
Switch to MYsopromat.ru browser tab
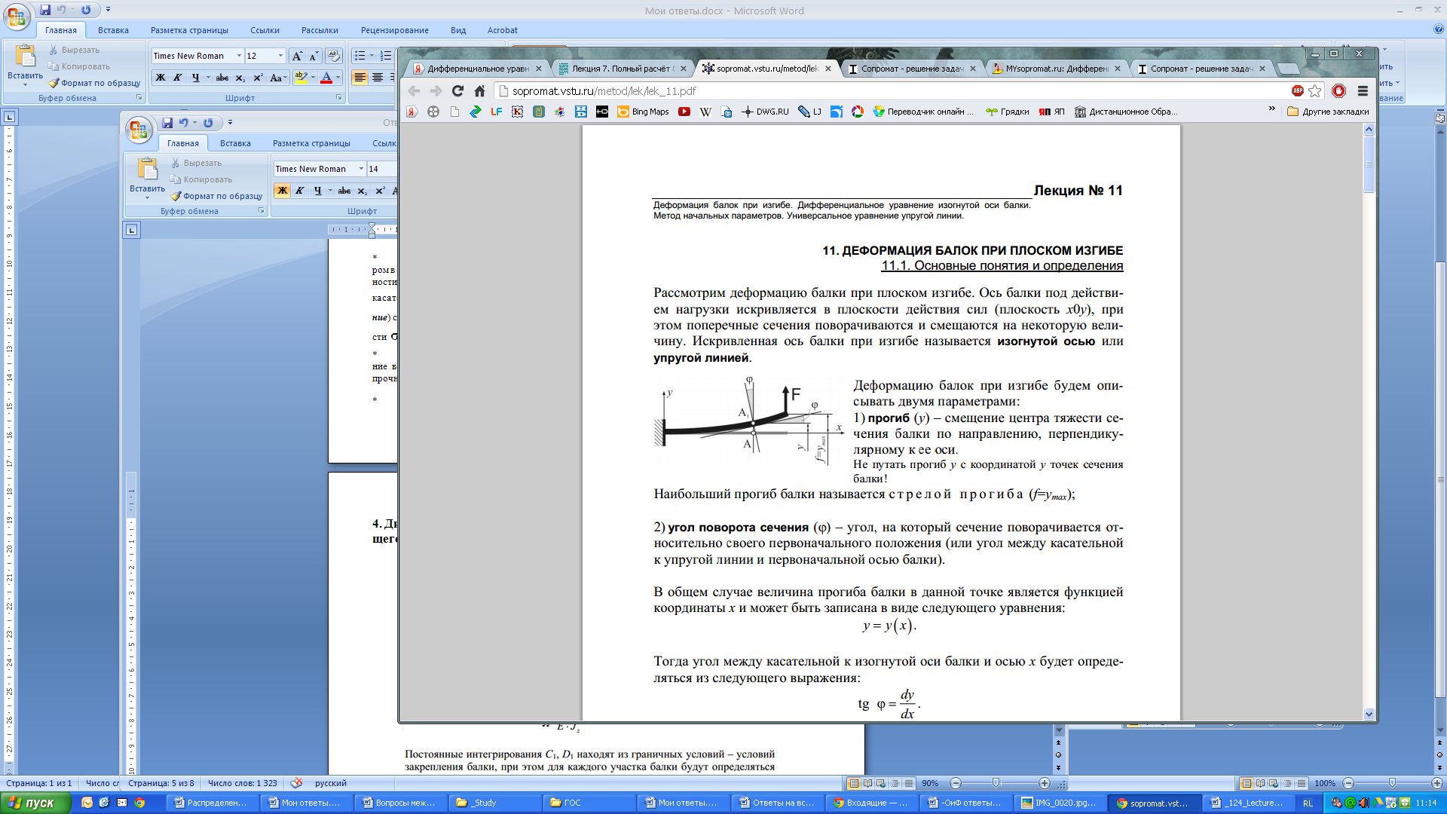(x=1057, y=69)
